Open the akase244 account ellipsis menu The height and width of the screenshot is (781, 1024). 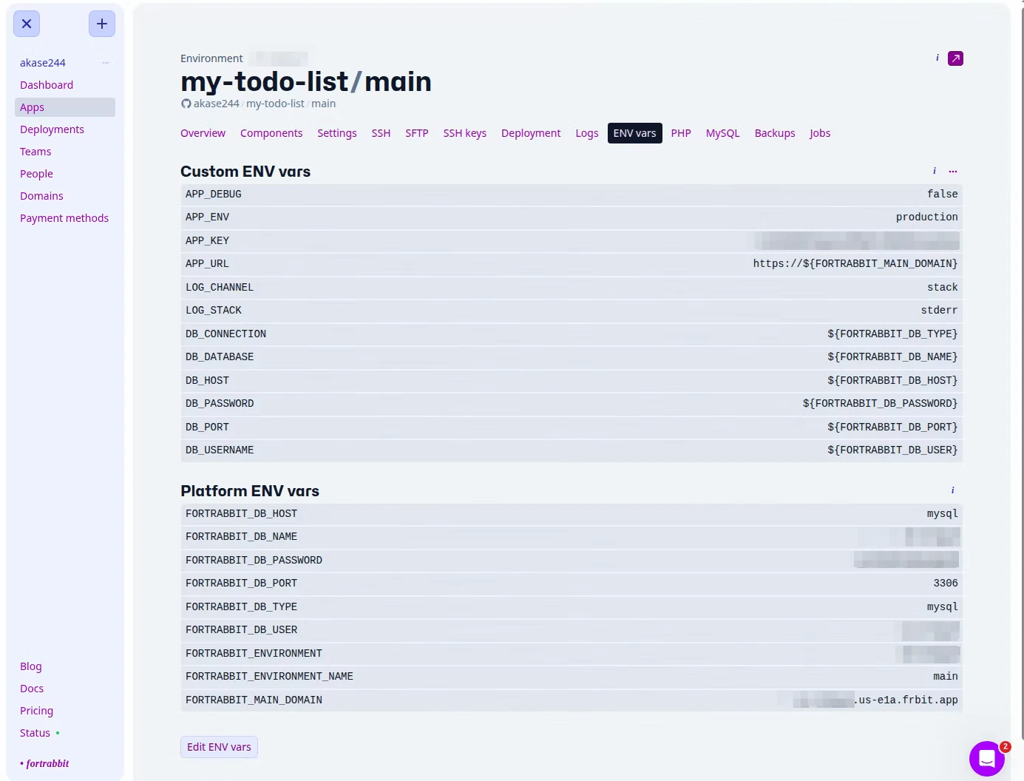(x=106, y=63)
